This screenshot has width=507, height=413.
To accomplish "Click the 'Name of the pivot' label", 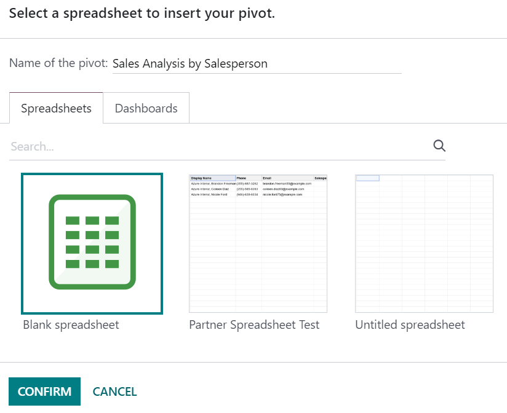I will [58, 63].
